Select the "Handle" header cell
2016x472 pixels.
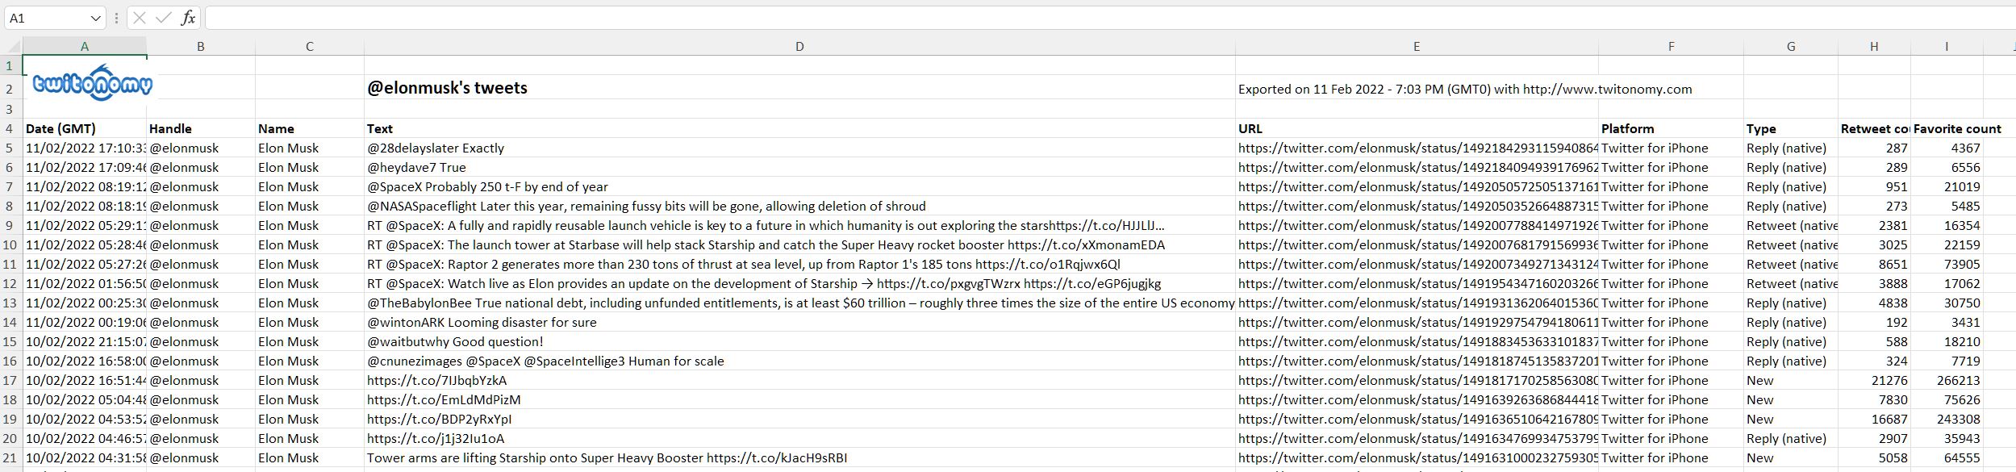coord(201,128)
